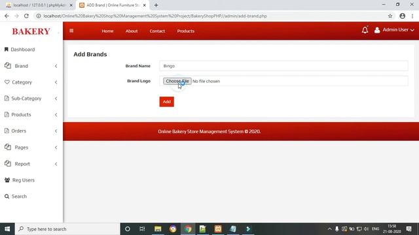Expand the Pages menu chevron
Image resolution: width=419 pixels, height=235 pixels.
56,148
